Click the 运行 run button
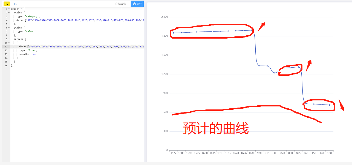 click(137, 4)
